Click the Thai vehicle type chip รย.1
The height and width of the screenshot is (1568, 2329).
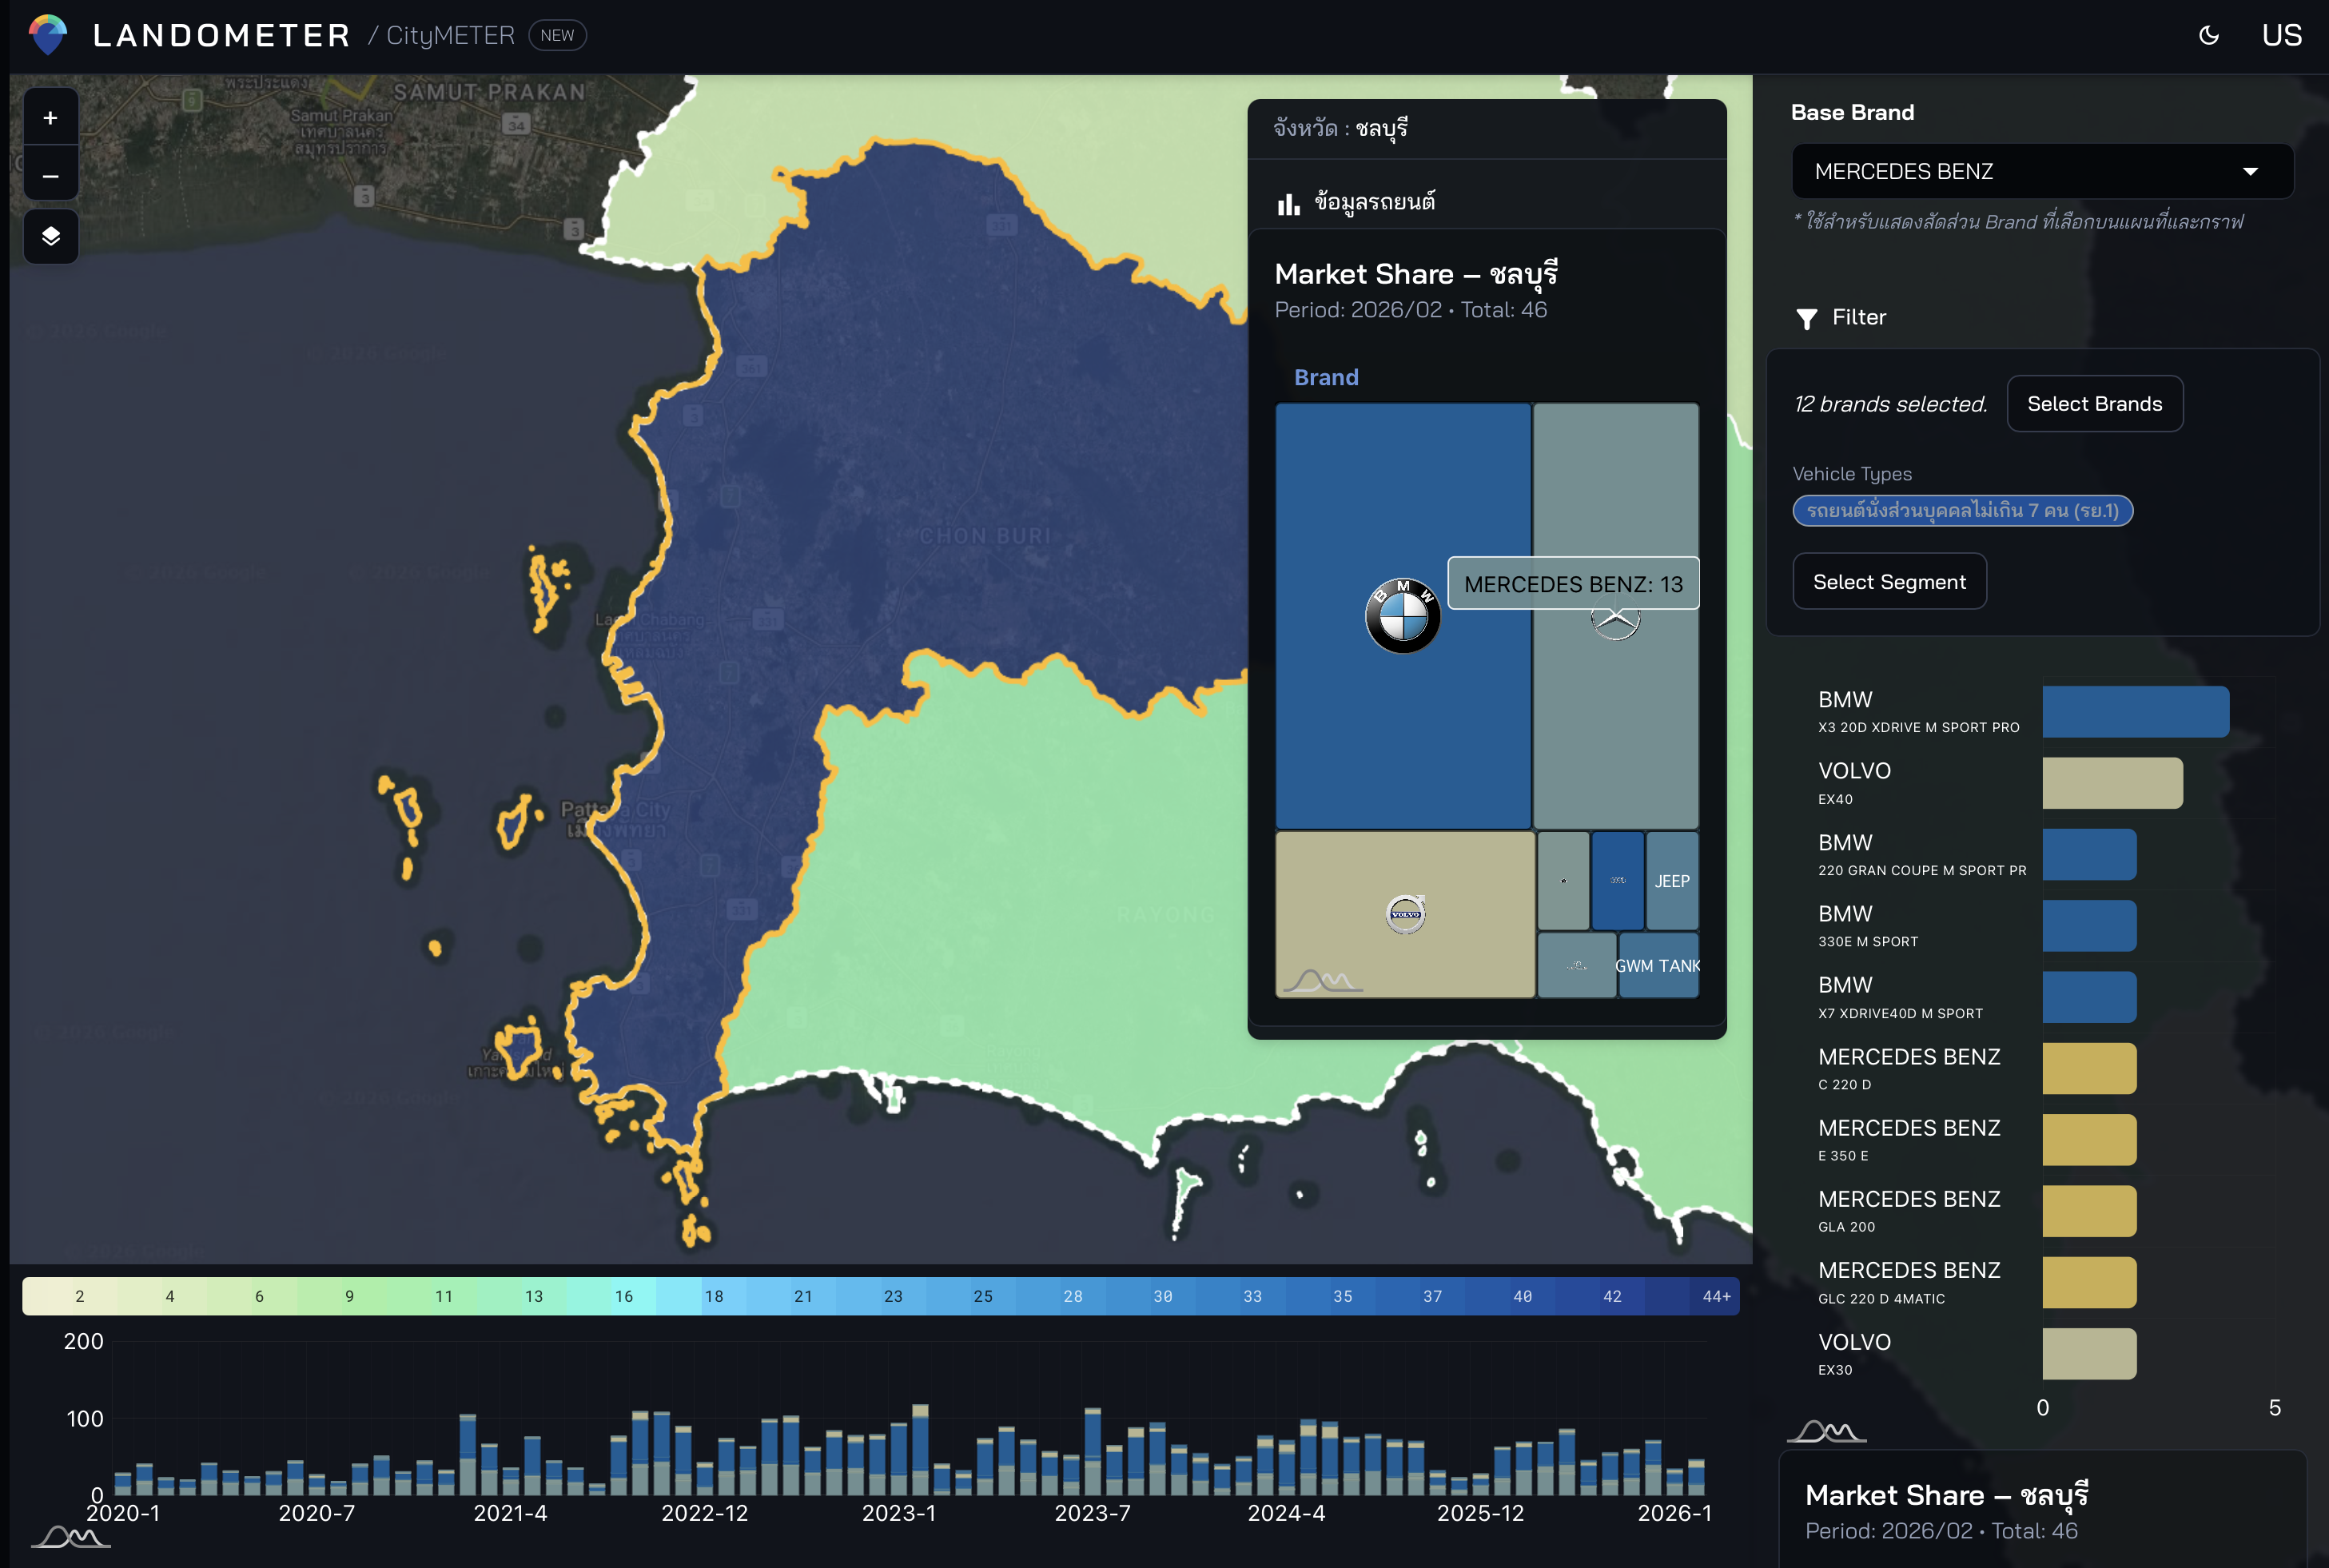point(1962,511)
